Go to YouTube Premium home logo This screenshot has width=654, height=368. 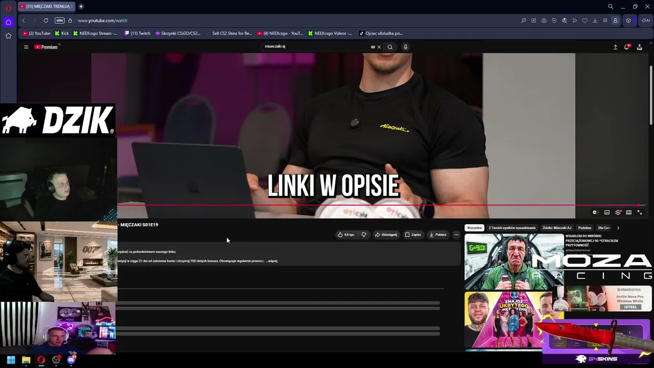[x=46, y=47]
